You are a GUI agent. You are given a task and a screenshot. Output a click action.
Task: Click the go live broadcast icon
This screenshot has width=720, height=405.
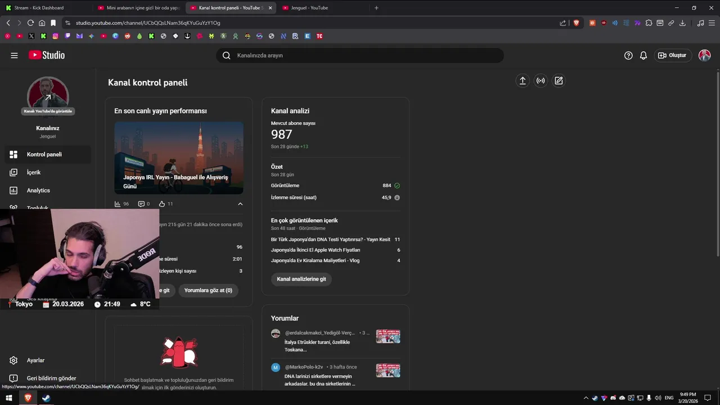[541, 81]
